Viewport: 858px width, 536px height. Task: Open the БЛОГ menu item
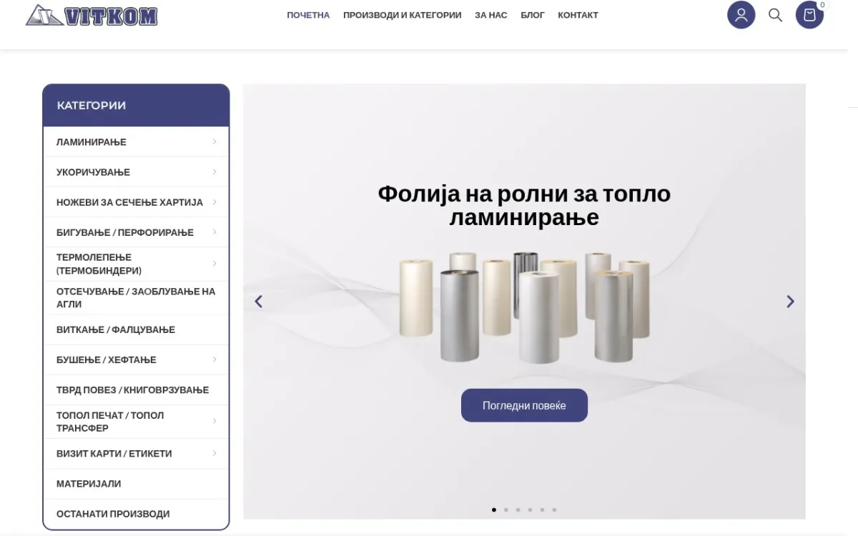point(533,15)
